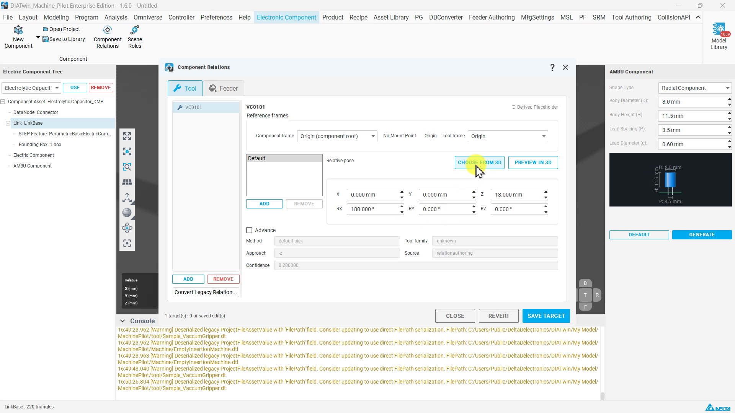Select the Derived Placeholder radio option
This screenshot has height=413, width=735.
click(x=513, y=107)
